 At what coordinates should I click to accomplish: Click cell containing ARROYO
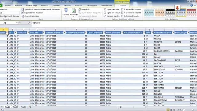click(x=164, y=42)
